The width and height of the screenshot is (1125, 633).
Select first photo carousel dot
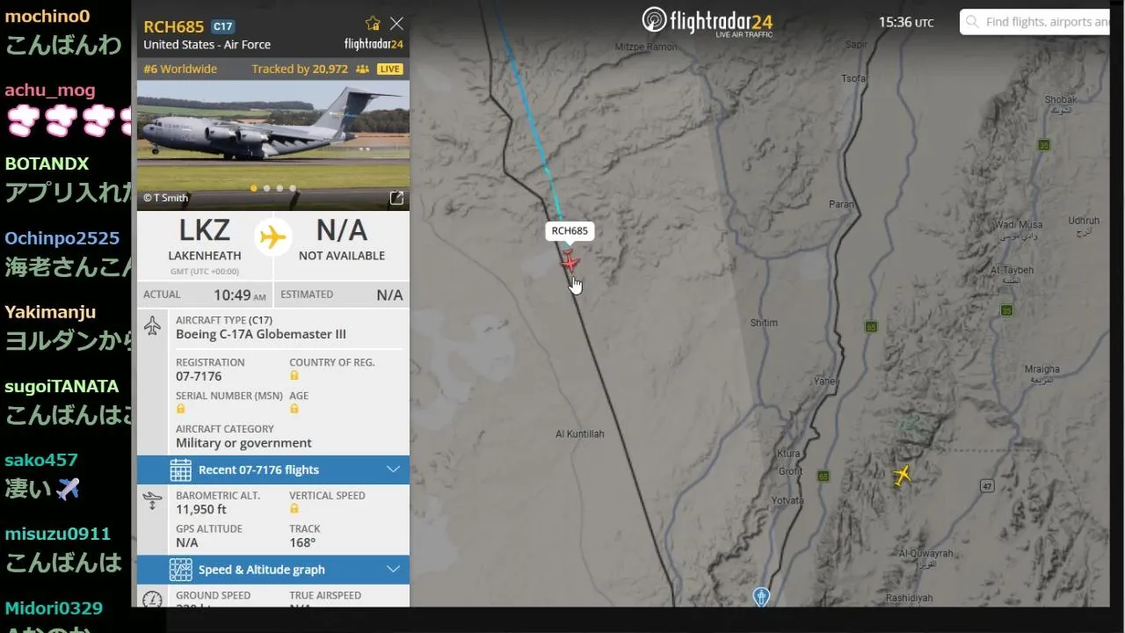click(x=254, y=188)
